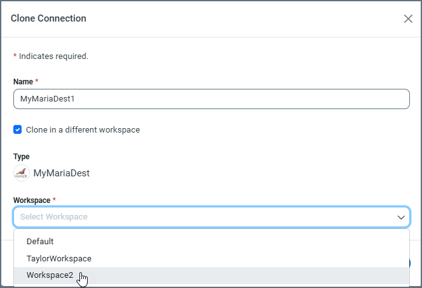422x288 pixels.
Task: Click the red asterisk beside Name
Action: coord(37,82)
